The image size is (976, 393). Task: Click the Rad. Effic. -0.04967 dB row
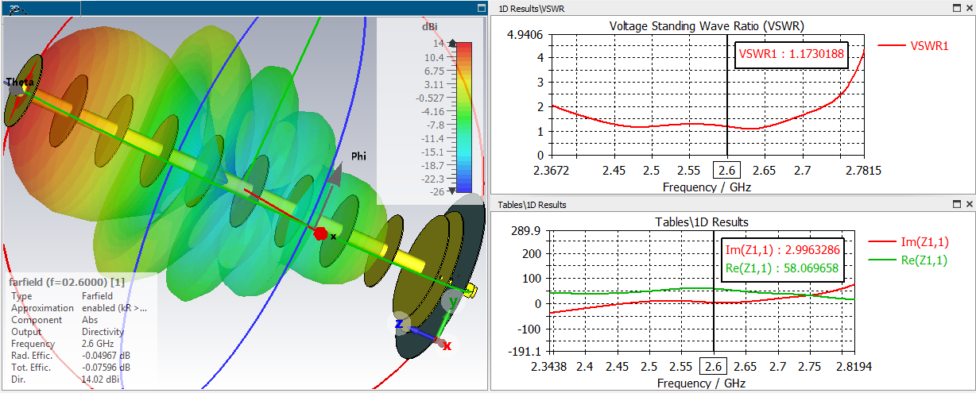[x=71, y=356]
